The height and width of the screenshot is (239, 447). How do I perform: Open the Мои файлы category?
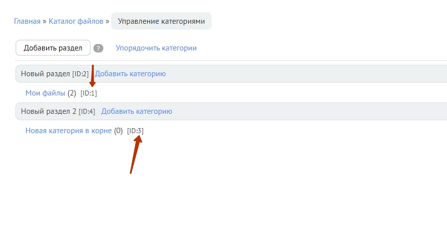pos(45,93)
